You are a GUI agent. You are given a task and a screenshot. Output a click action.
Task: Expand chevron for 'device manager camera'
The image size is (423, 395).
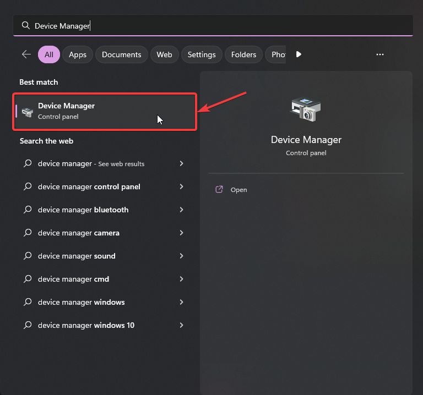coord(182,233)
